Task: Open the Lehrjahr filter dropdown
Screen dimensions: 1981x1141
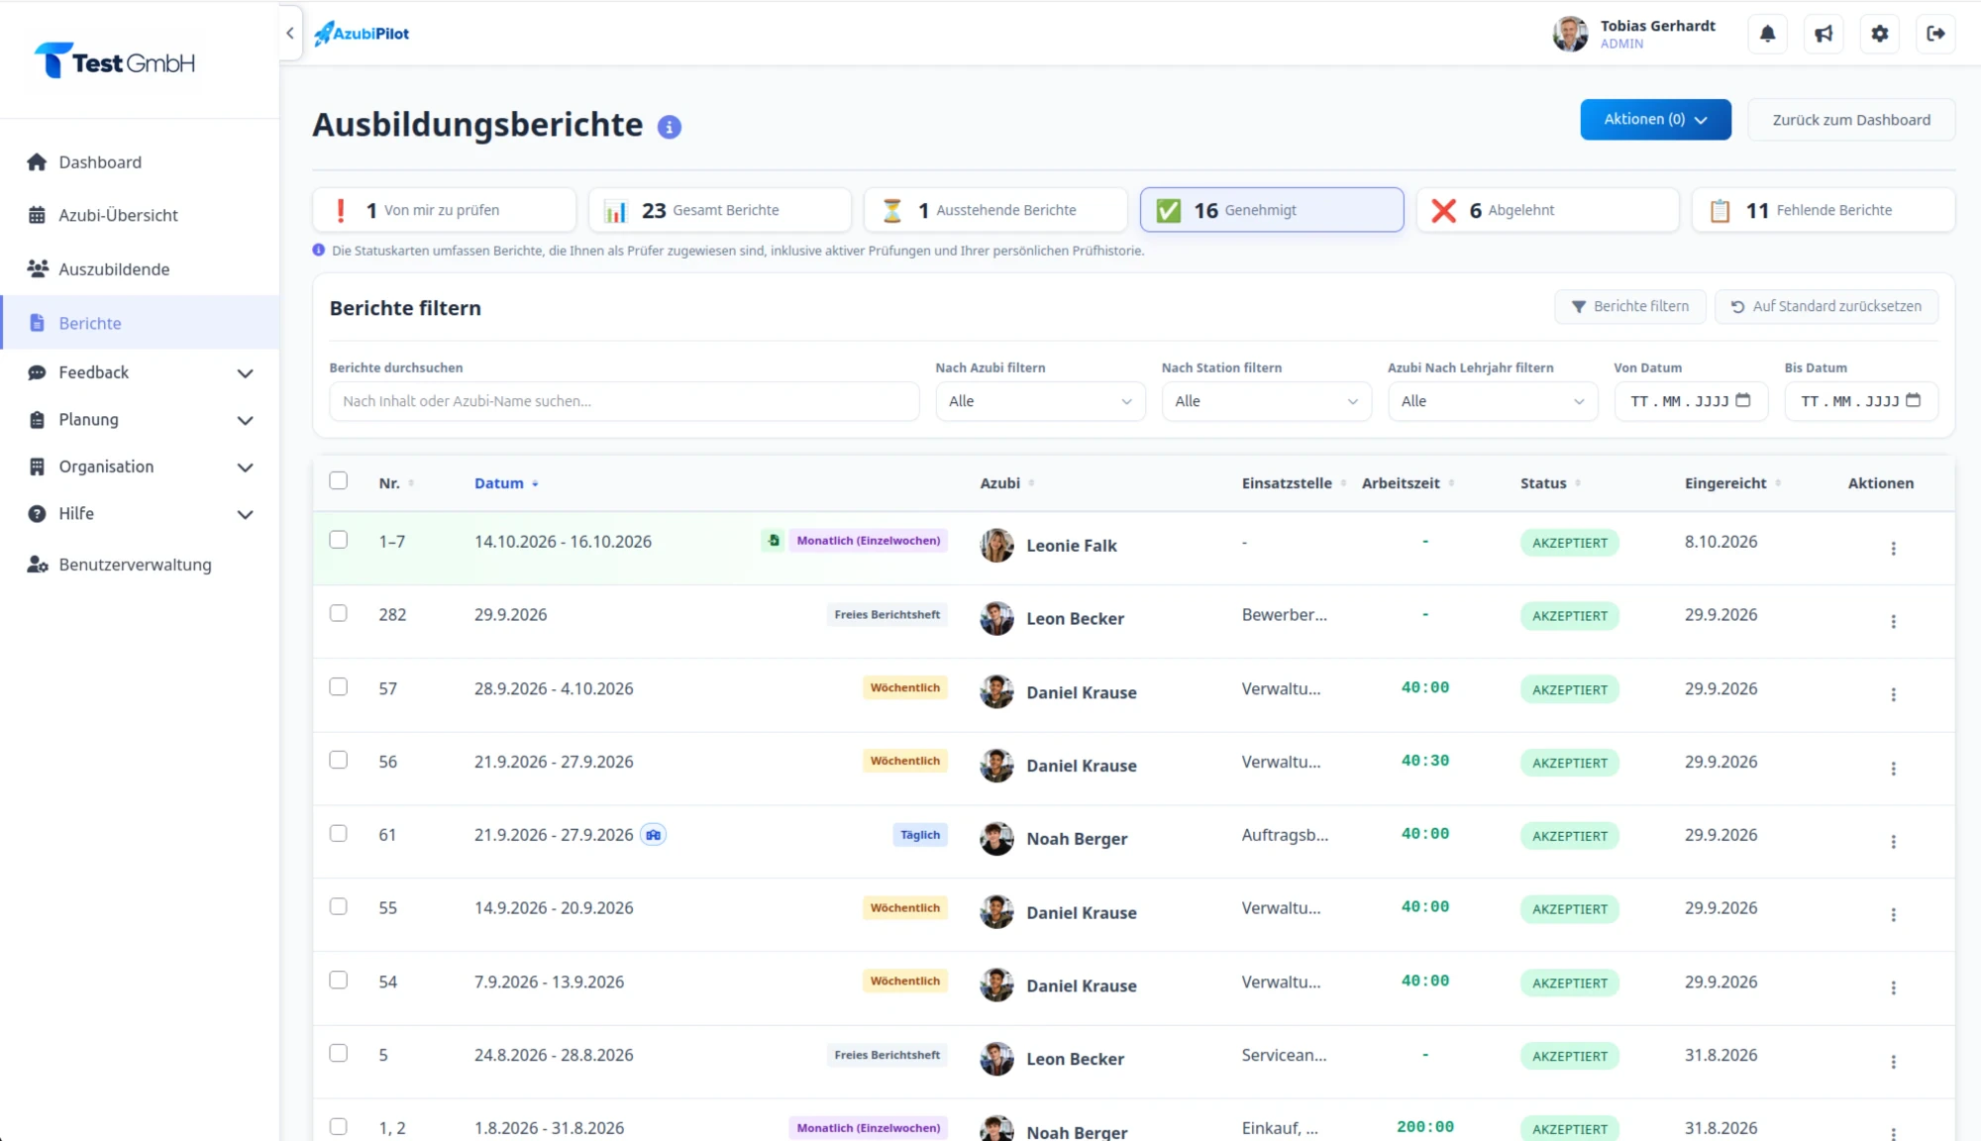Action: click(x=1493, y=401)
